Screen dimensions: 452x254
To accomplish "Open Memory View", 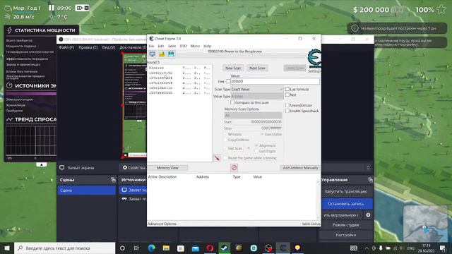I will pos(167,168).
